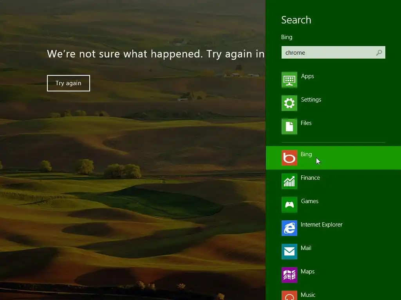Click the magnifier search icon

pyautogui.click(x=379, y=53)
